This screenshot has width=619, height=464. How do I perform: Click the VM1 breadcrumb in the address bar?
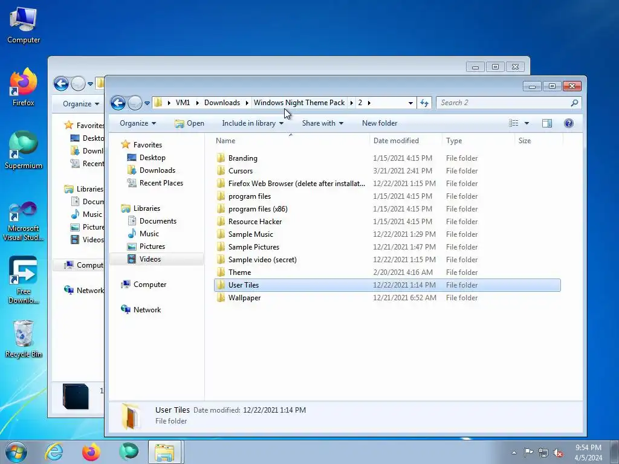click(x=183, y=103)
